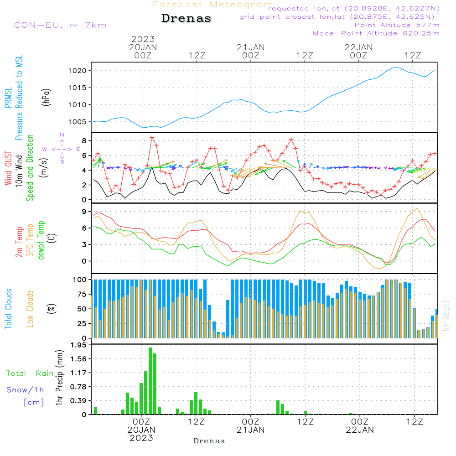
Task: Click the 1015 pressure tick label
Action: pos(78,88)
